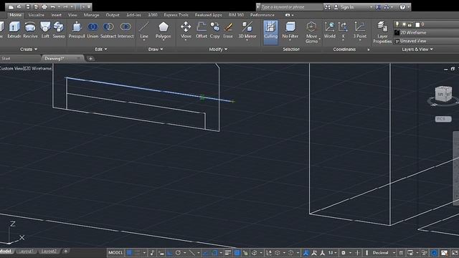Expand the Modify panel dropdown

(x=218, y=49)
